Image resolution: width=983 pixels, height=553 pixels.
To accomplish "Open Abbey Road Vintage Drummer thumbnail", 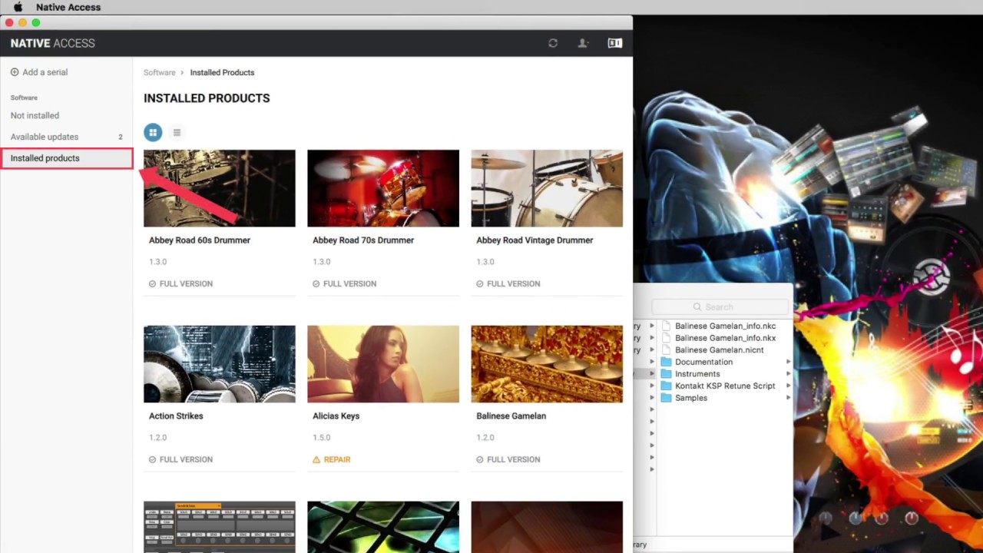I will [547, 188].
